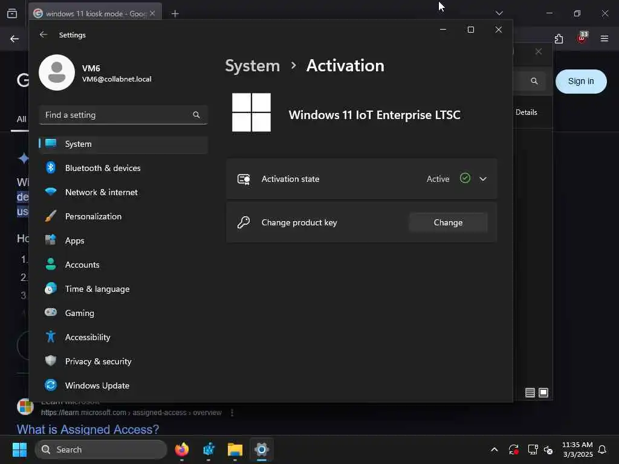Click the VM6 user profile picture
This screenshot has height=464, width=619.
tap(57, 72)
